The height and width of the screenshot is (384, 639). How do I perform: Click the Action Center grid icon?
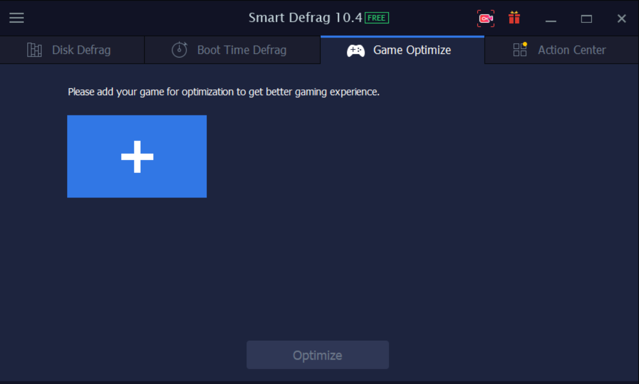tap(520, 49)
